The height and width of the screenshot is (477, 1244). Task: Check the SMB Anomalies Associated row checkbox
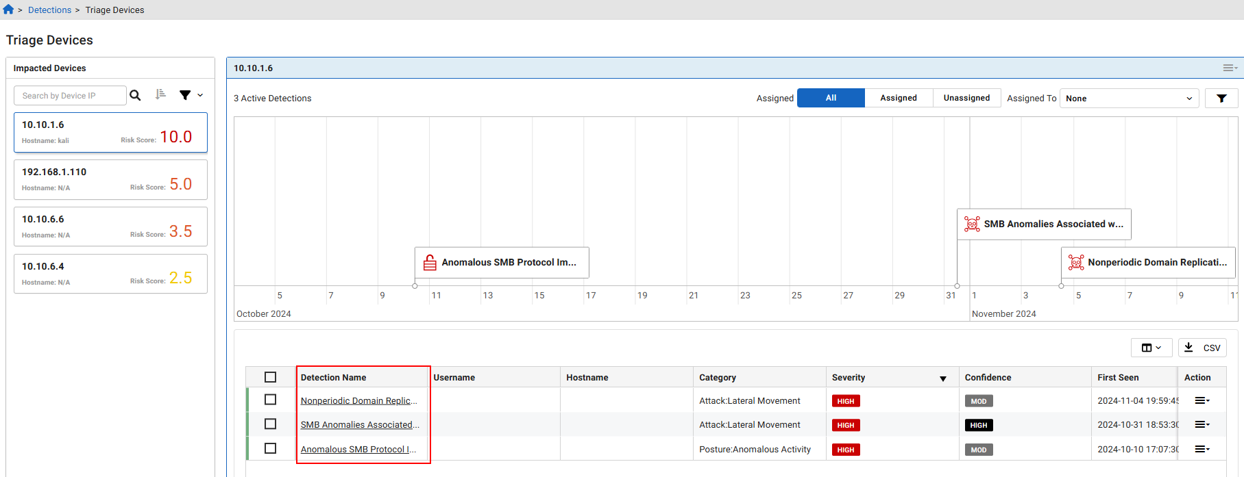tap(271, 424)
